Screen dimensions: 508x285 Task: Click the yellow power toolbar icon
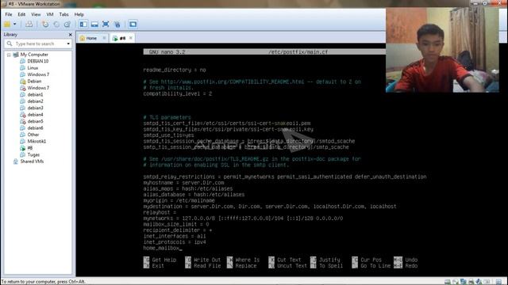(x=7, y=25)
